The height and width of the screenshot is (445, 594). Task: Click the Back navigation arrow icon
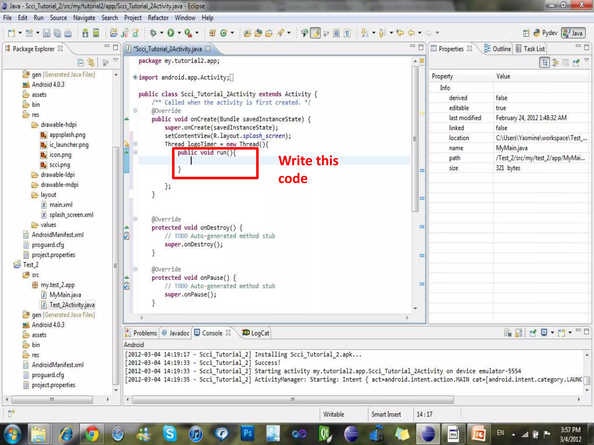point(411,33)
